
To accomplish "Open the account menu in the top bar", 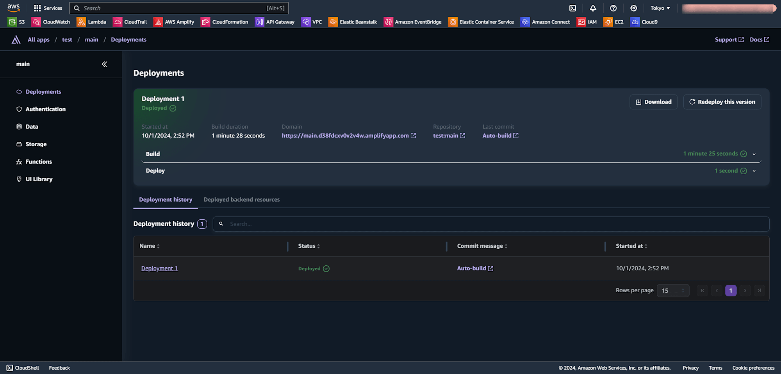I will pyautogui.click(x=729, y=9).
